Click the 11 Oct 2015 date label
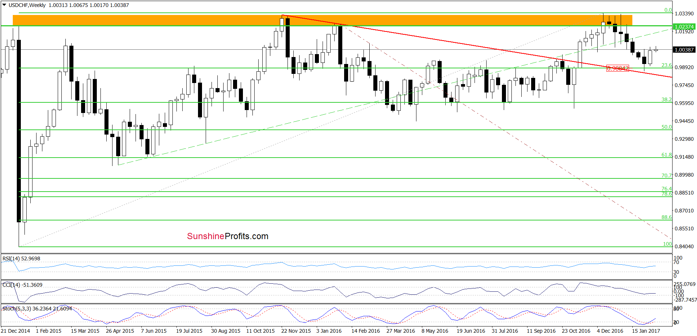The image size is (697, 336). coord(260,331)
